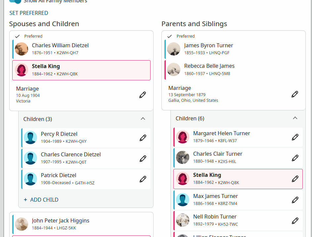
Task: Select the name Max James Turner
Action: (215, 196)
